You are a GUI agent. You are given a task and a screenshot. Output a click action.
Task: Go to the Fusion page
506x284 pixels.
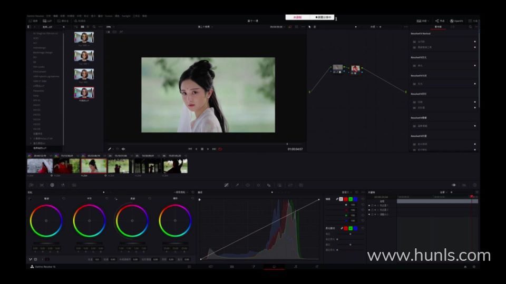[x=254, y=267]
